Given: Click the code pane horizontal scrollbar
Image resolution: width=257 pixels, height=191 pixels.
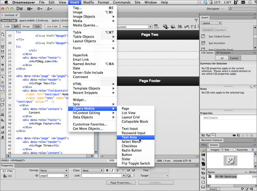Looking at the screenshot, I should [50, 156].
